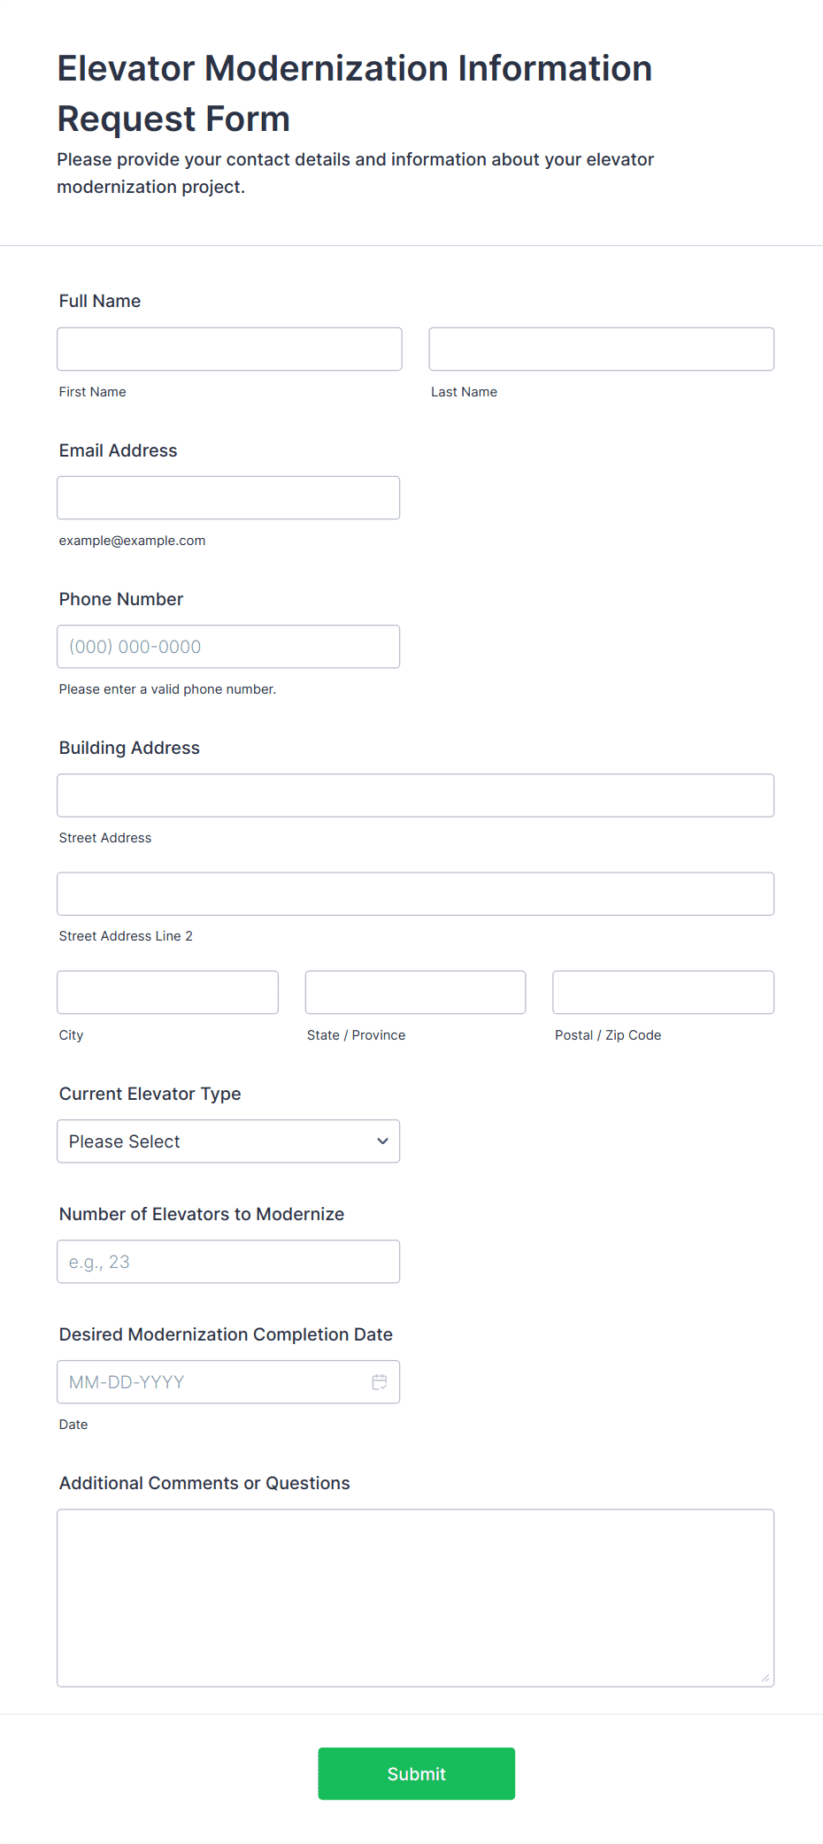
Task: Click the MM-DD-YYYY date input
Action: click(212, 1382)
